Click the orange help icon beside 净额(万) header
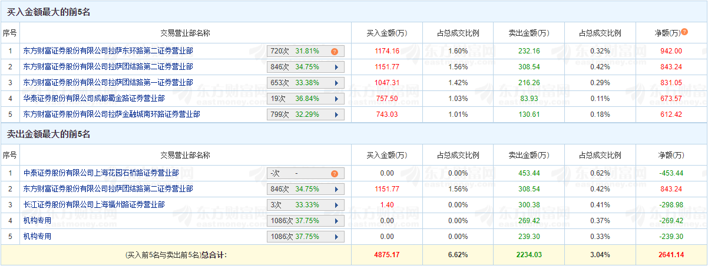Screen dimensions: 708x266 684,32
